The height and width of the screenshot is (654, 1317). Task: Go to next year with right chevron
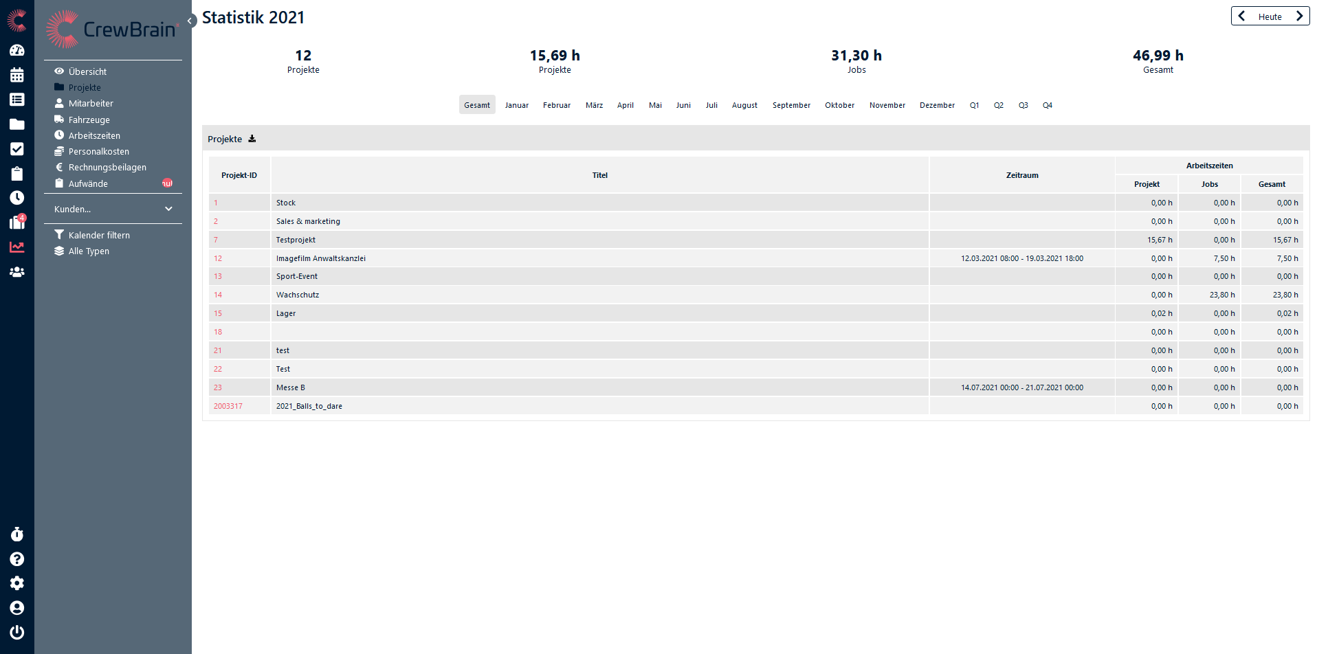coord(1299,16)
